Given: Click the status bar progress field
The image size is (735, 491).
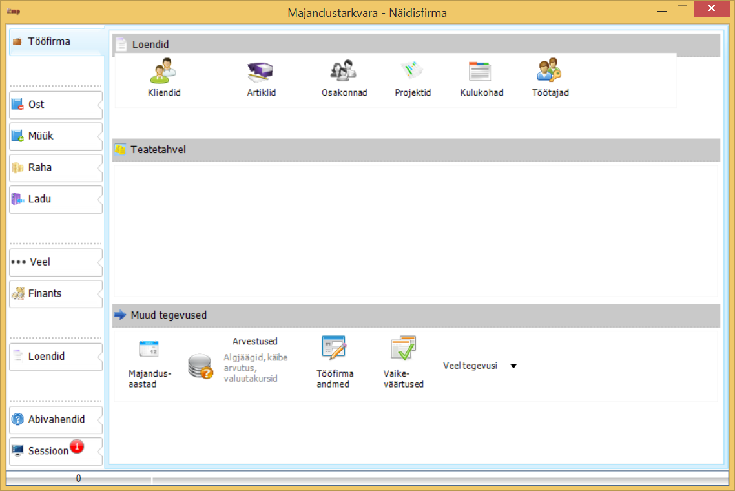Looking at the screenshot, I should (78, 479).
